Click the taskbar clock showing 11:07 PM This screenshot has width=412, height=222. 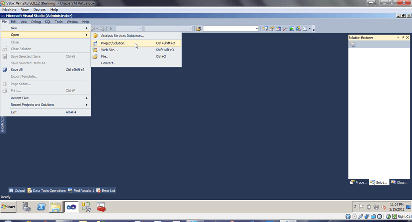[x=397, y=207]
